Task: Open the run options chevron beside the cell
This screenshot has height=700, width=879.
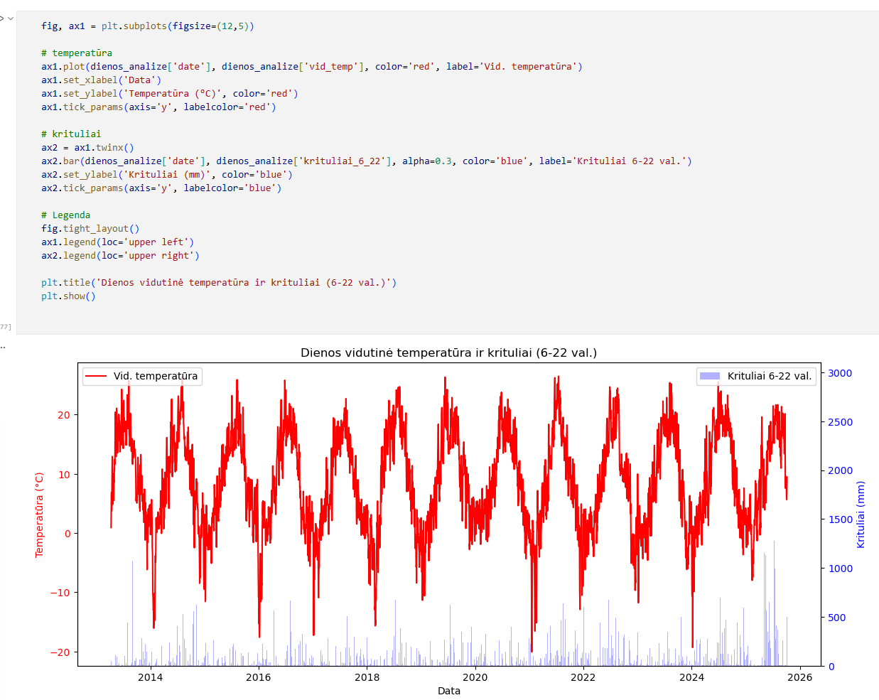Action: pyautogui.click(x=11, y=18)
